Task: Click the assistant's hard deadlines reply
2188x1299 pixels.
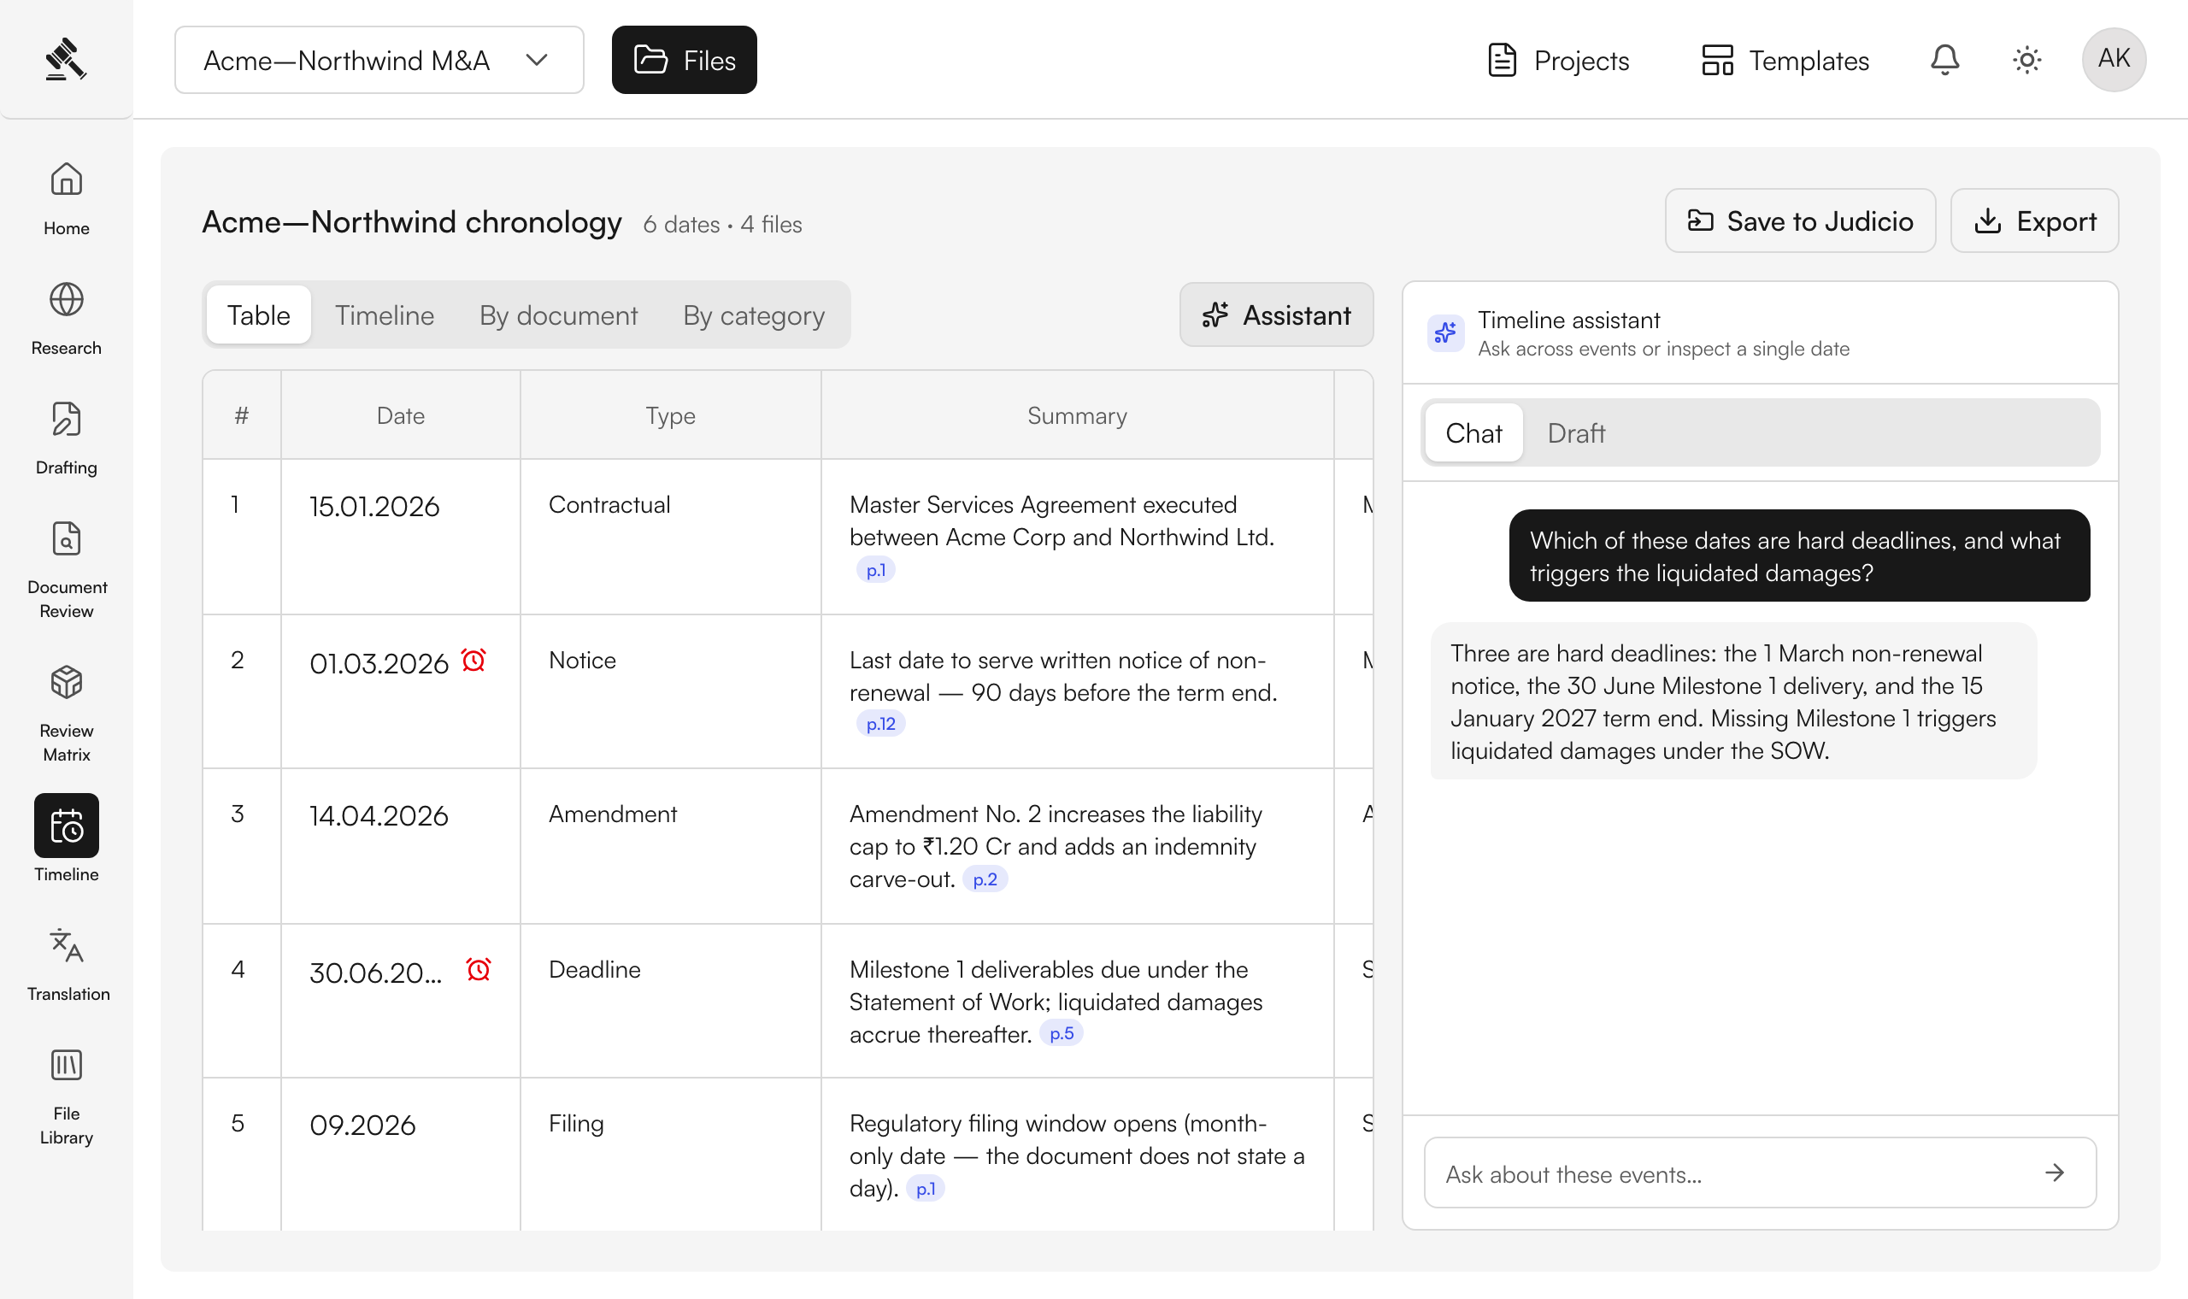Action: tap(1733, 701)
